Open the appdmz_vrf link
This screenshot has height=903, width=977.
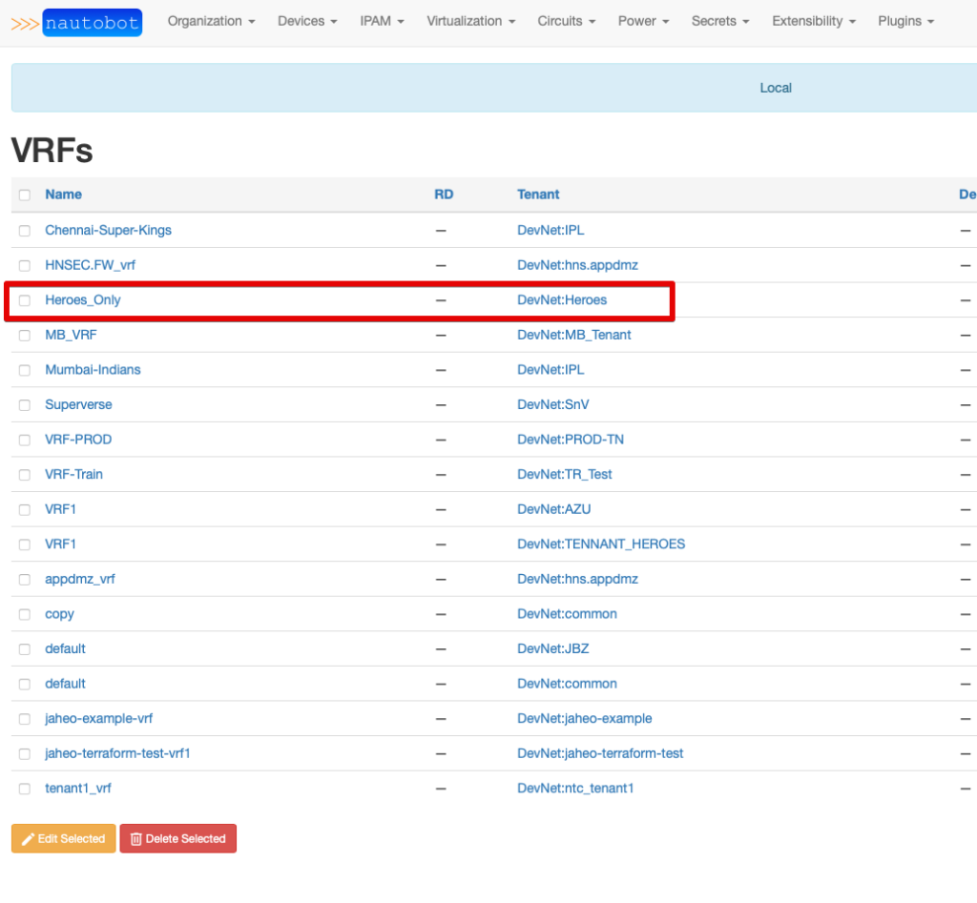pos(80,579)
